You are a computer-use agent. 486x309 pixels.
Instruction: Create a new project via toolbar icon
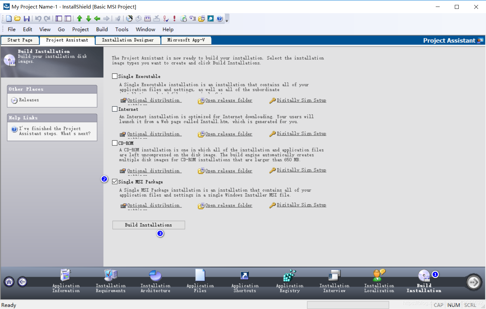[x=9, y=19]
